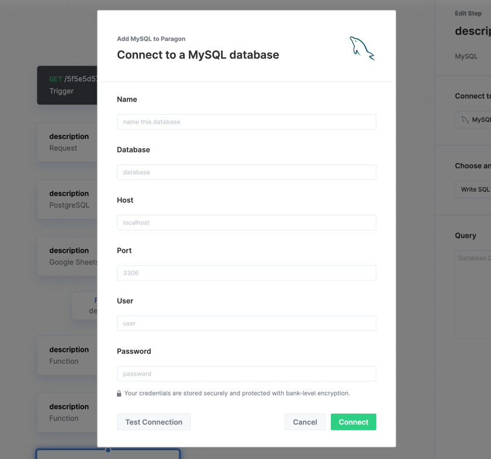
Task: Select the first description Function step
Action: 67,356
